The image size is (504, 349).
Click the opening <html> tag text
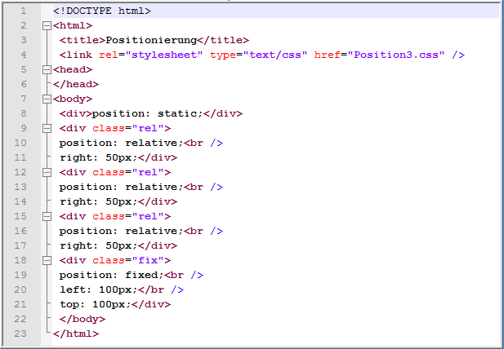point(73,25)
